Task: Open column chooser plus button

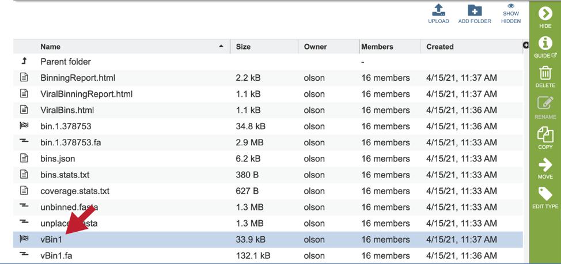Action: (526, 45)
